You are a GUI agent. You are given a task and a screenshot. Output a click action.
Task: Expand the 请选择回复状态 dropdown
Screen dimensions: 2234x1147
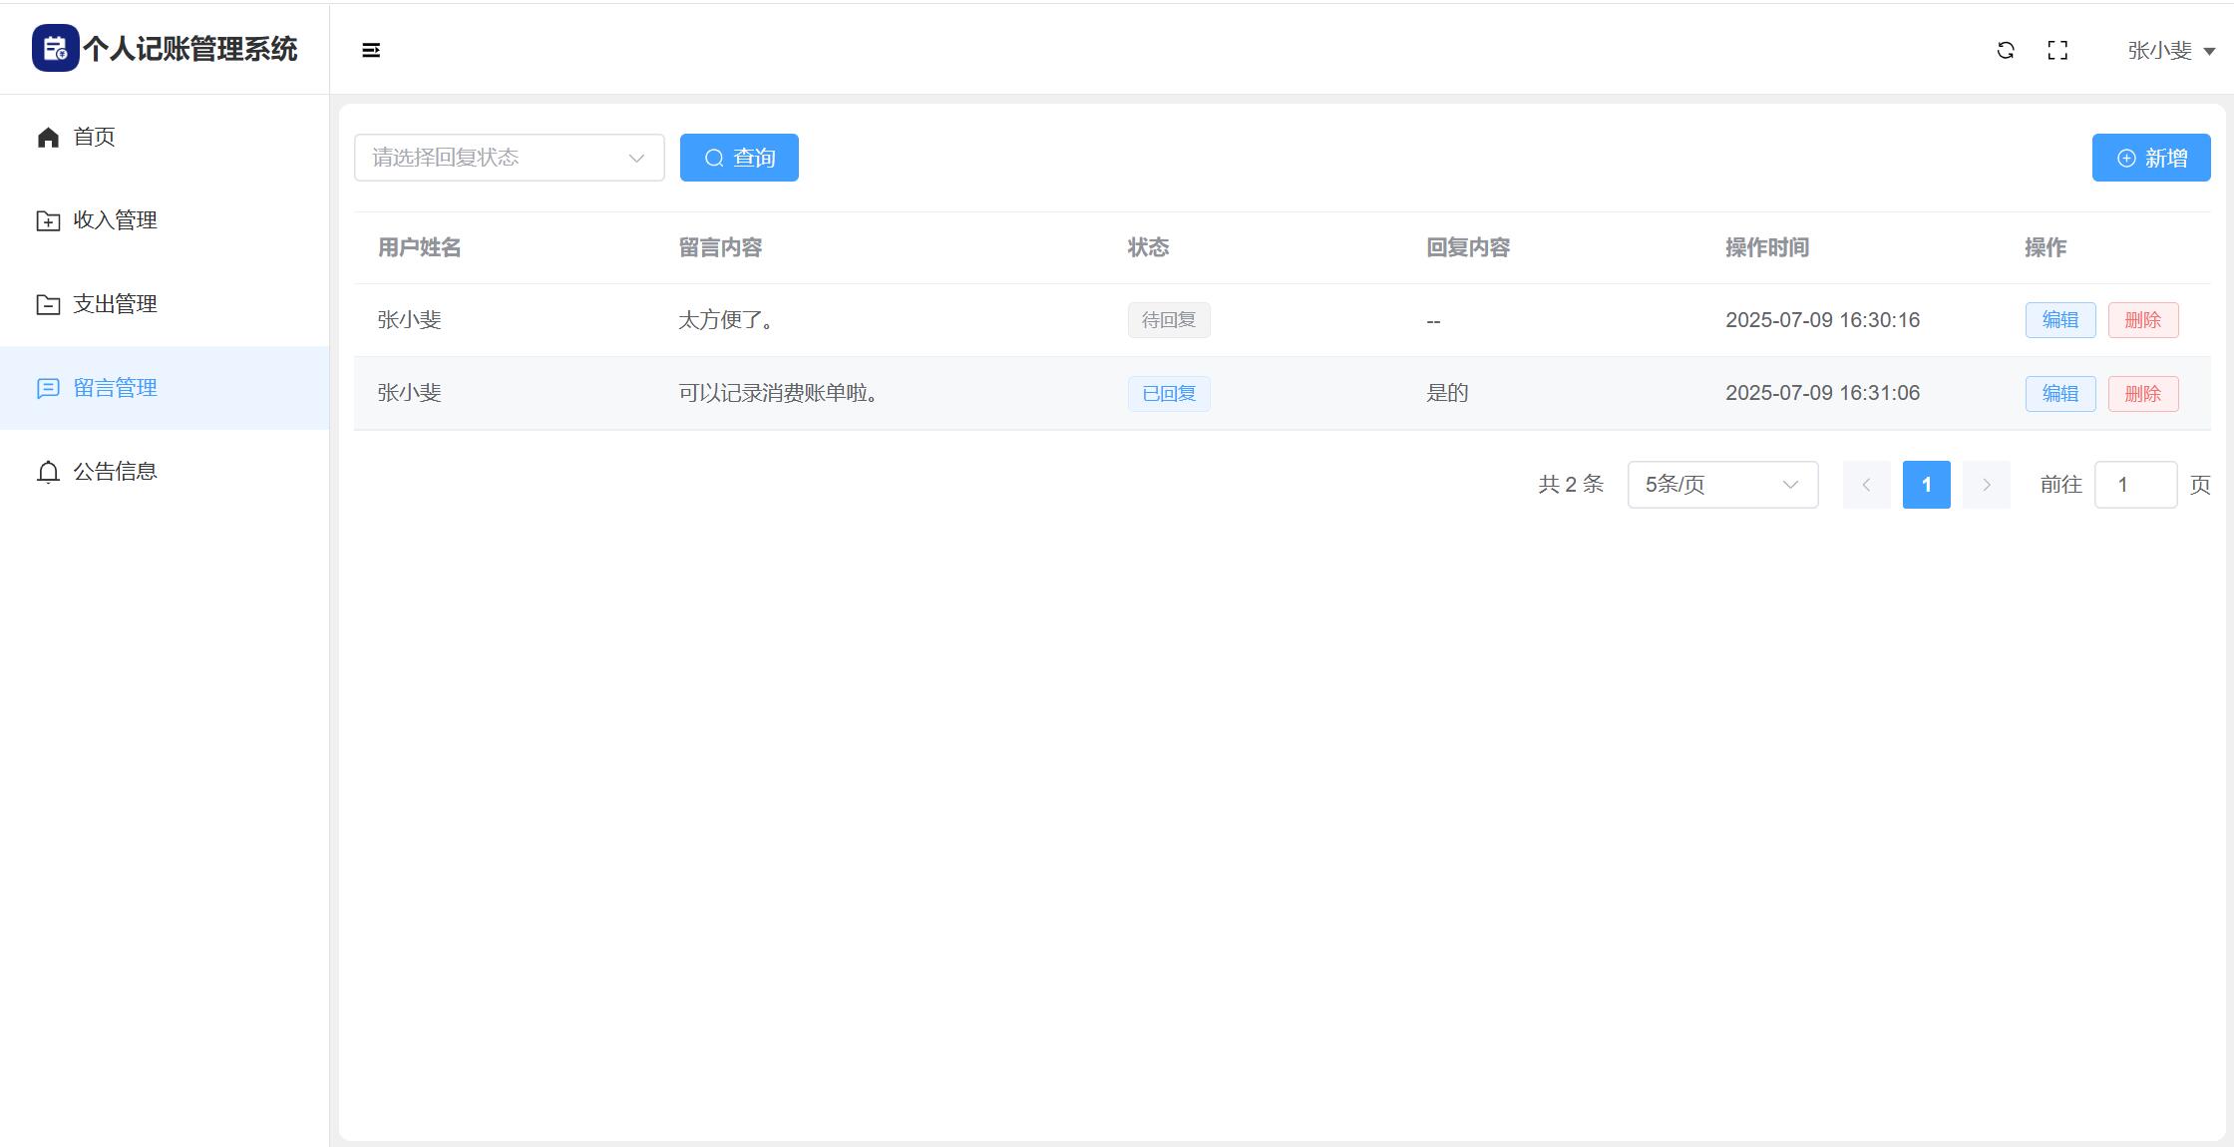click(x=509, y=158)
